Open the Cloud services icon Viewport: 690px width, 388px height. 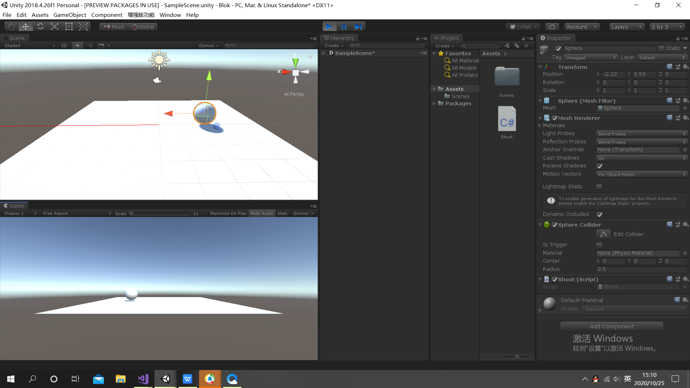tap(552, 27)
